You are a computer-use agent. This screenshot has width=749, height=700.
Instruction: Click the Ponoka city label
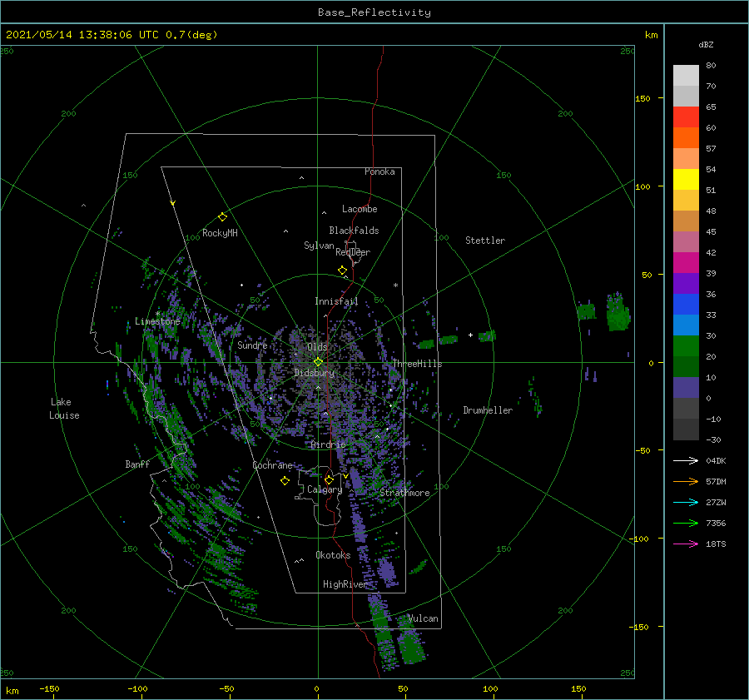tap(379, 171)
